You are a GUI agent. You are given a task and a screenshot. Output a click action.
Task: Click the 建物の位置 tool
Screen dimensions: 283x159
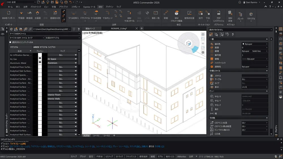coord(189,15)
